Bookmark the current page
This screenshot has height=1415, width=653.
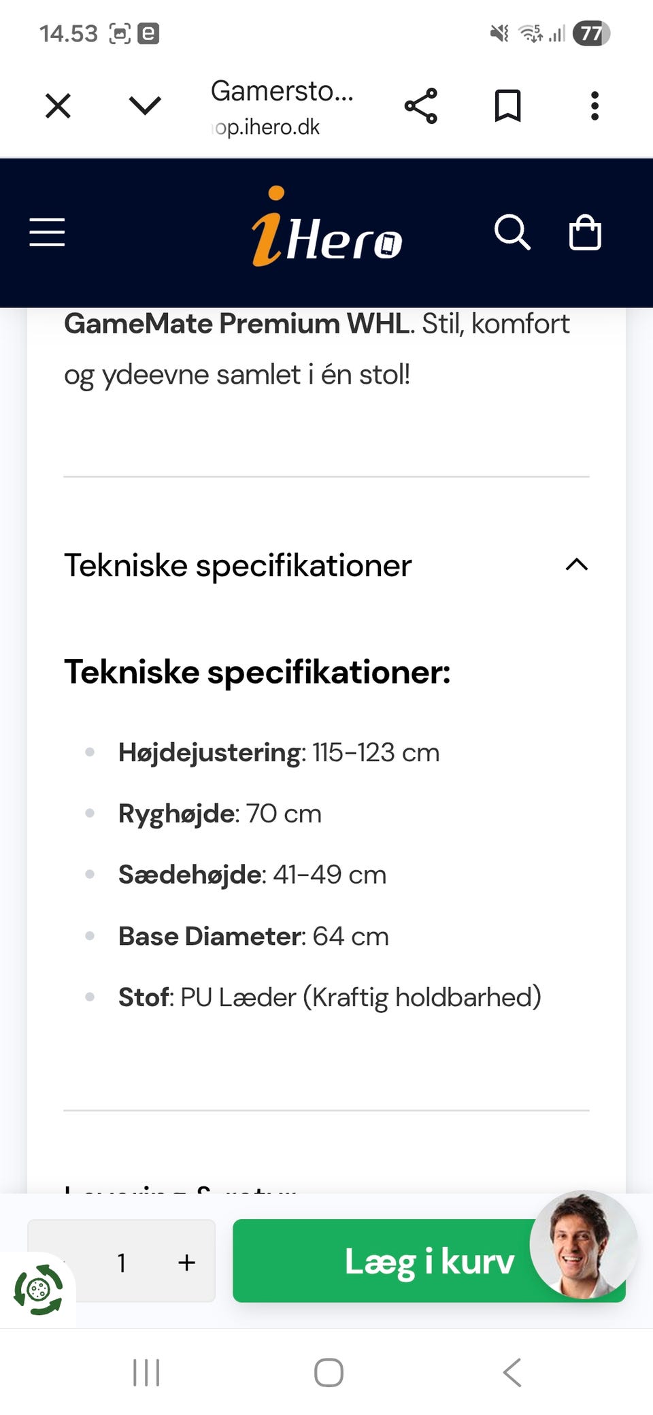[x=508, y=105]
